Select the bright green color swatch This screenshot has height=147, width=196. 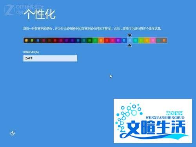coord(95,40)
